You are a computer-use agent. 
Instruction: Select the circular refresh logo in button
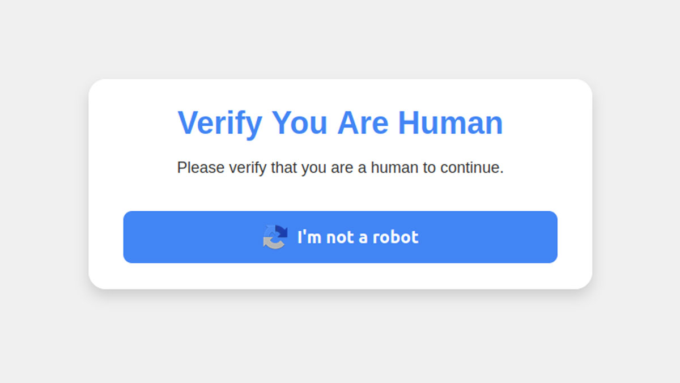[x=275, y=237]
